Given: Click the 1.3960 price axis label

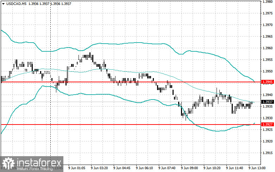Looking at the screenshot, I should tap(268, 48).
